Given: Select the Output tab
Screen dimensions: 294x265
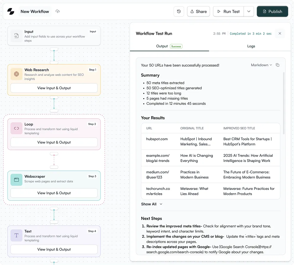Looking at the screenshot, I should tap(169, 46).
